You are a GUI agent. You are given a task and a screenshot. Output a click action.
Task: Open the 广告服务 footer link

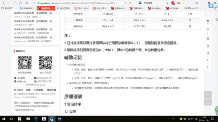(x=38, y=90)
